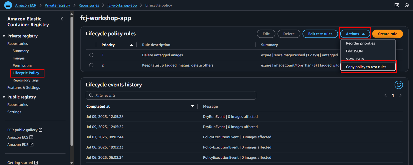Click the event 'Jul 09, 2025, 12:05:28'
The image size is (413, 165).
[x=105, y=117]
